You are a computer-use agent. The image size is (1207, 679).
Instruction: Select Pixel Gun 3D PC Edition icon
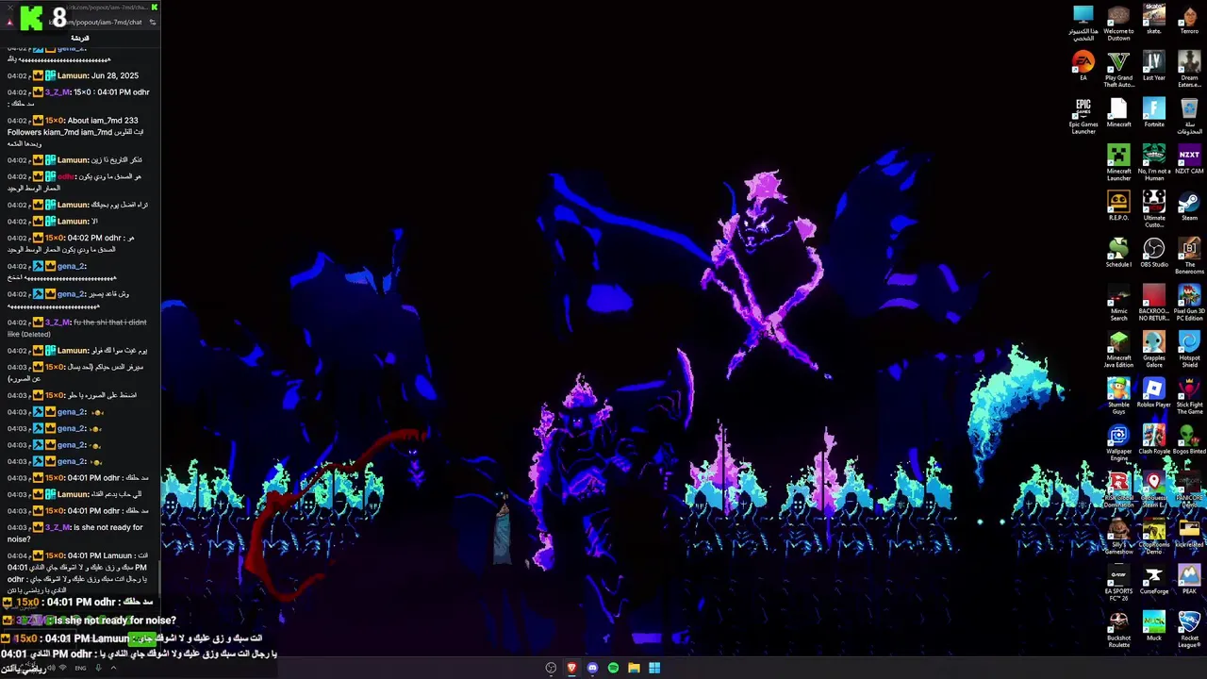1189,304
